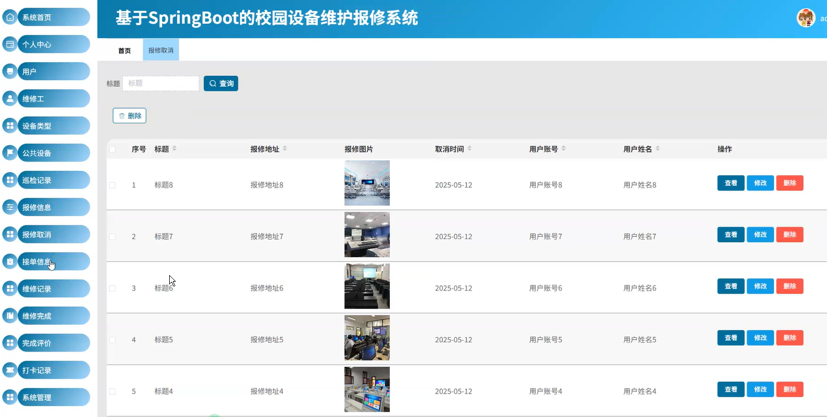This screenshot has height=417, width=827.
Task: Click 查看 for row 标题8
Action: (730, 183)
